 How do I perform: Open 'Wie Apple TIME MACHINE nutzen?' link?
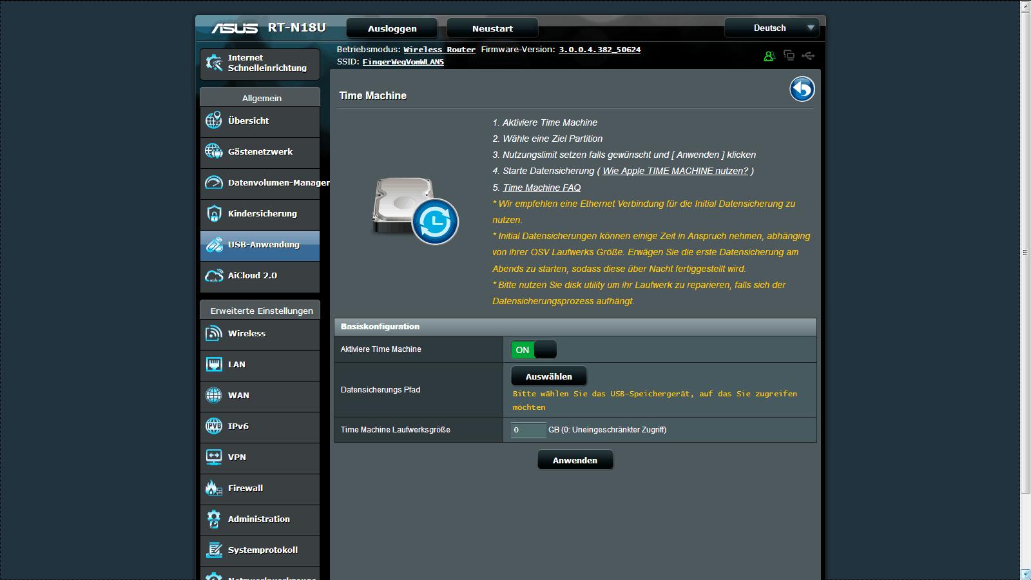pyautogui.click(x=675, y=171)
